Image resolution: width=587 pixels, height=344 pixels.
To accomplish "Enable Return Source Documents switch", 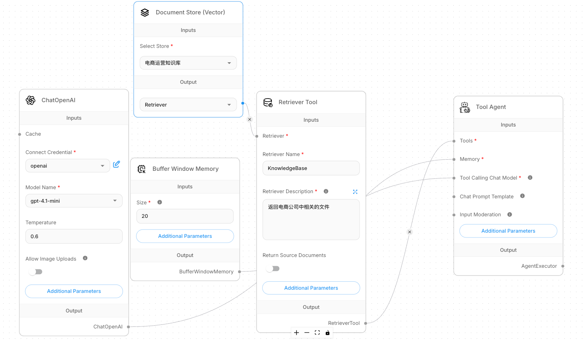I will pos(273,269).
